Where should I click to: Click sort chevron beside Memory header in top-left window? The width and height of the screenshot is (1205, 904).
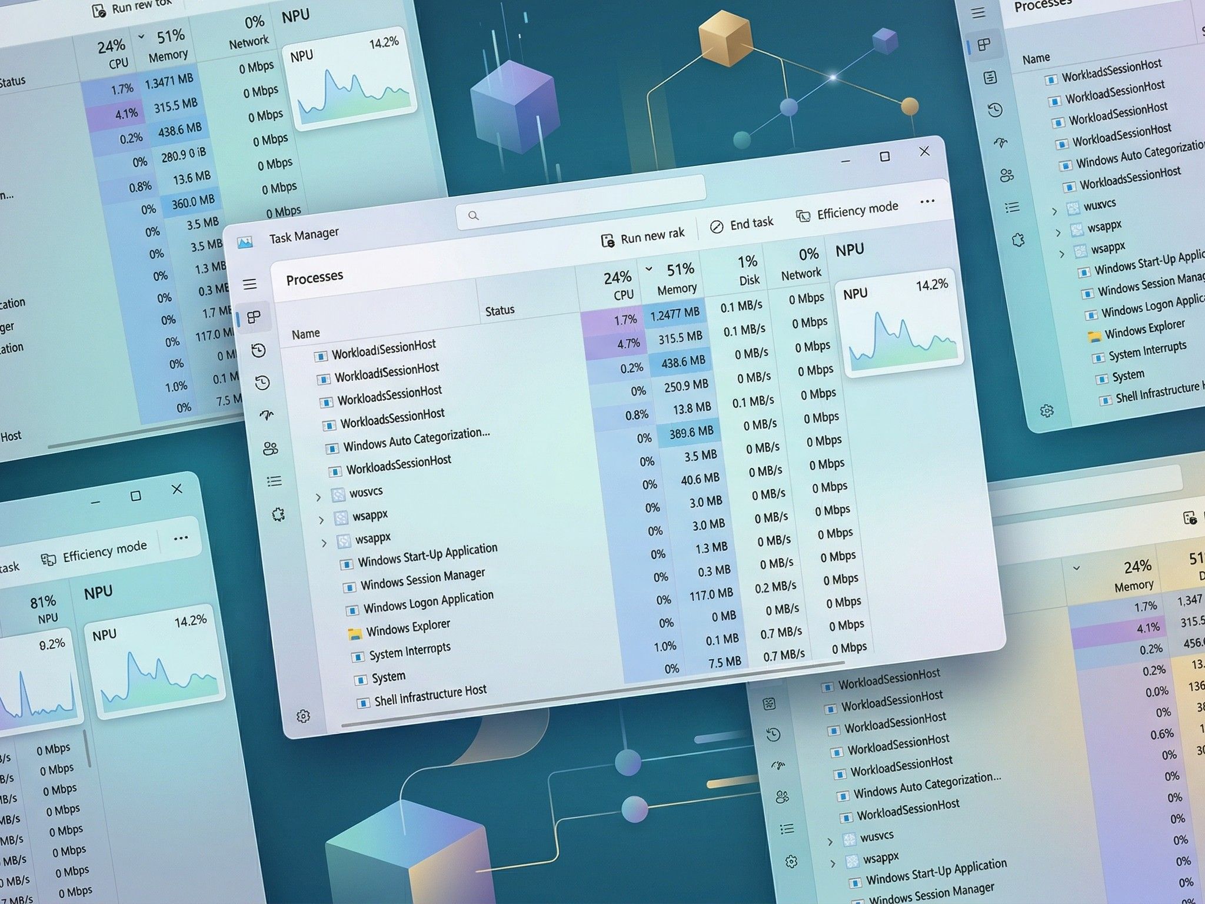coord(141,36)
